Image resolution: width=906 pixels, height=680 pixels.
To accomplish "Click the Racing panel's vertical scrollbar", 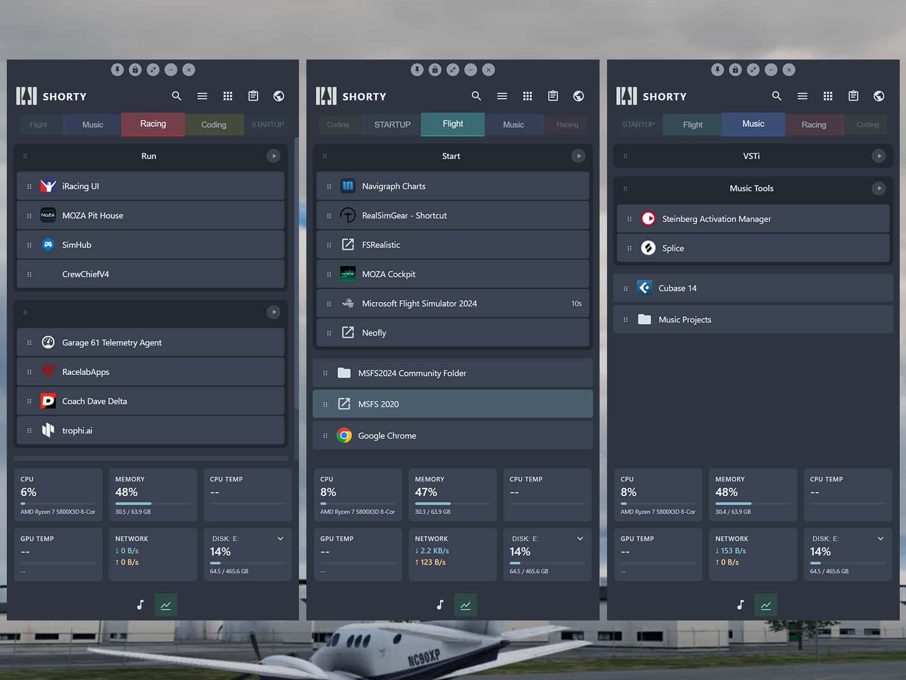I will pos(296,272).
